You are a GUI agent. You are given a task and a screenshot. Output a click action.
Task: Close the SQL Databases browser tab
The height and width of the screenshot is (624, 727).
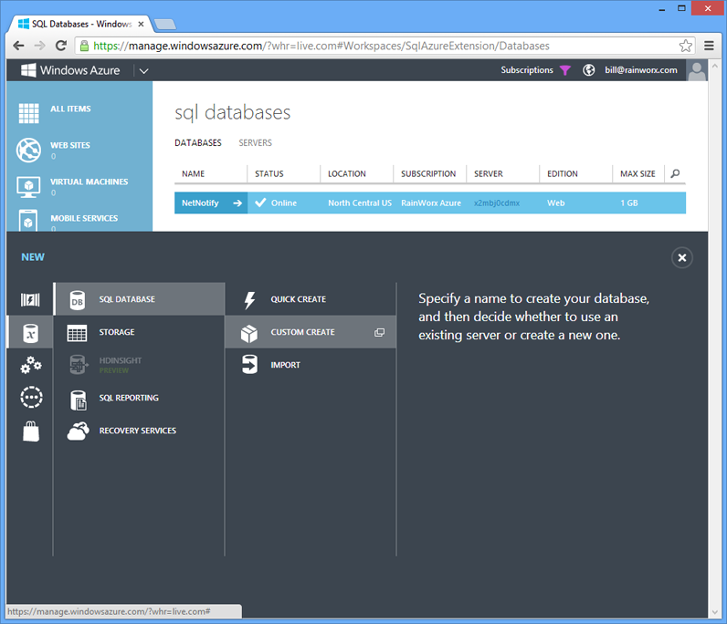(x=141, y=24)
